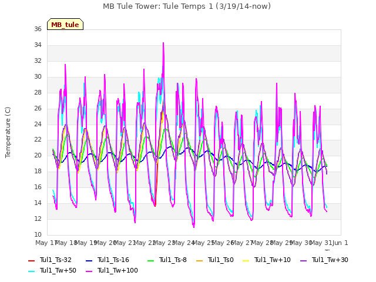Image resolution: width=376 pixels, height=282 pixels.
Task: Click the green Tul1_Ts-8 legend swatch
Action: (150, 261)
